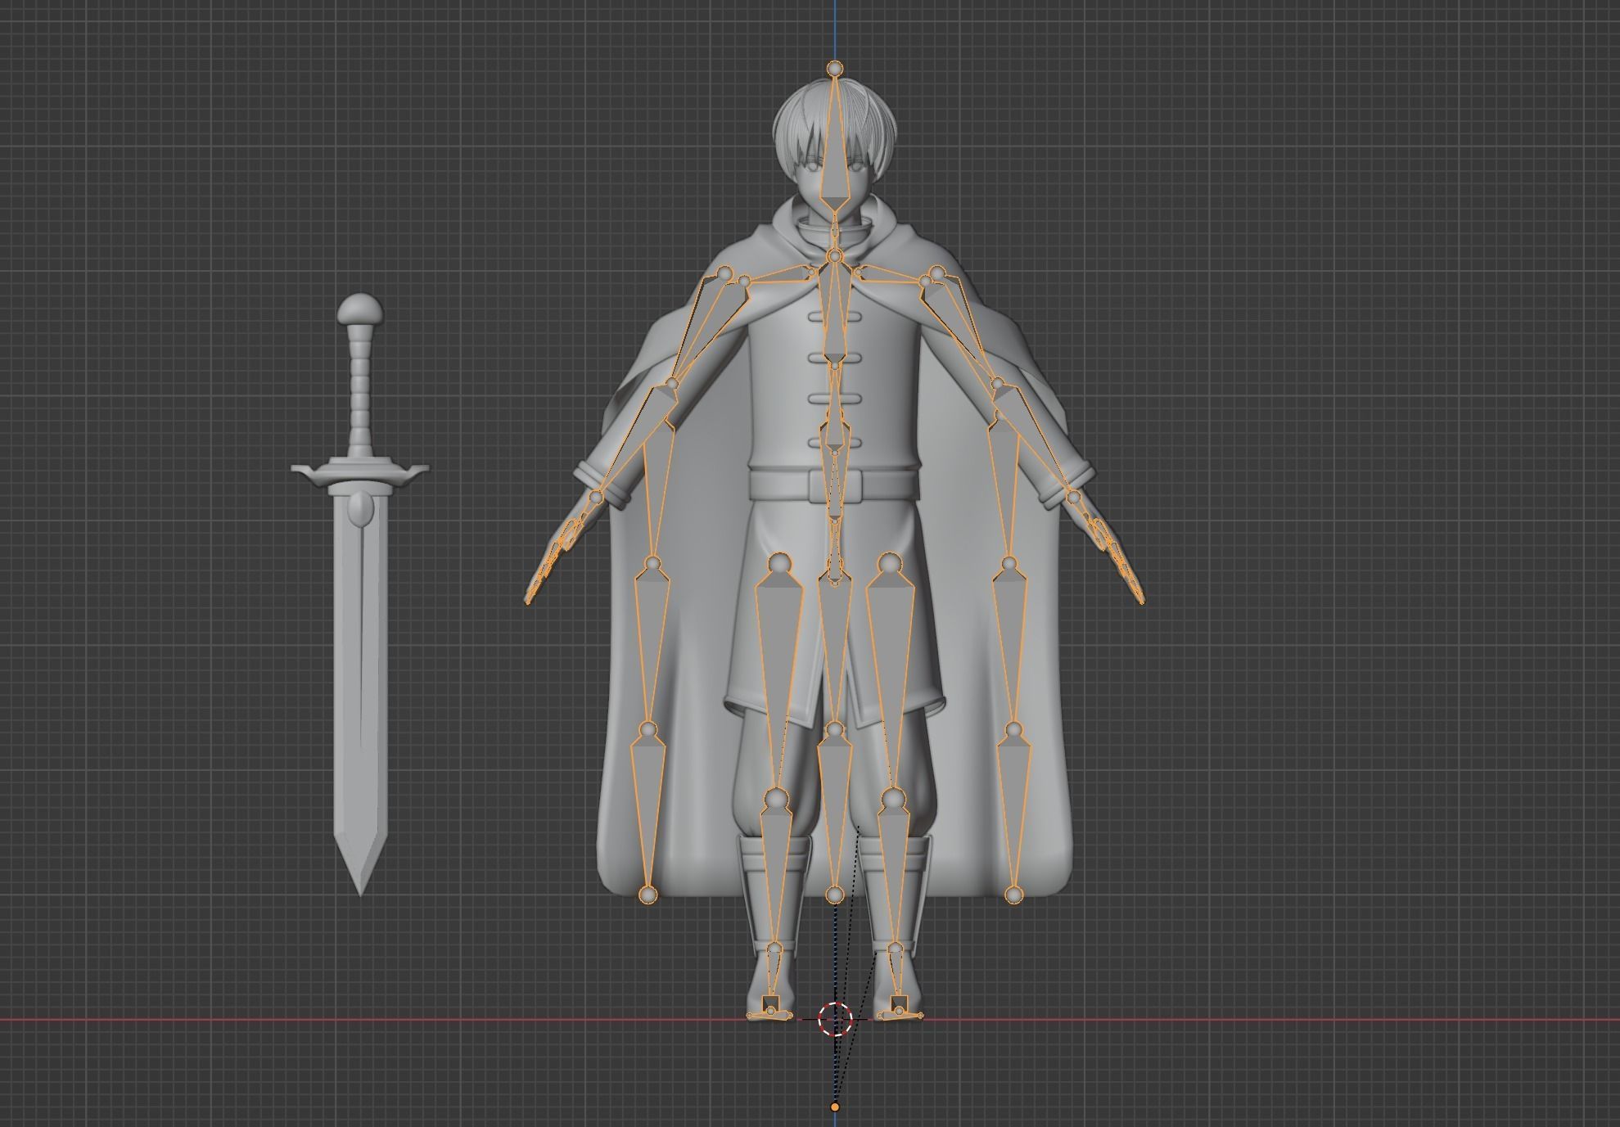This screenshot has height=1127, width=1620.
Task: Click the head bone over the face
Action: [834, 143]
